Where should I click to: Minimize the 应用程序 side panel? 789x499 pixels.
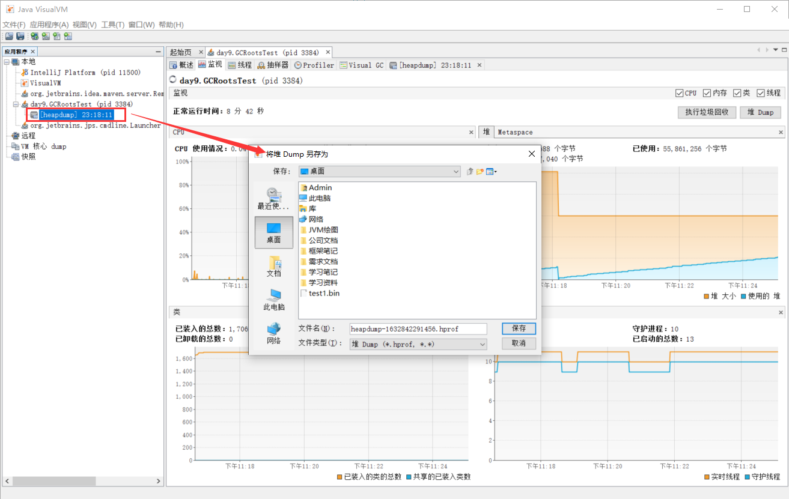[158, 52]
